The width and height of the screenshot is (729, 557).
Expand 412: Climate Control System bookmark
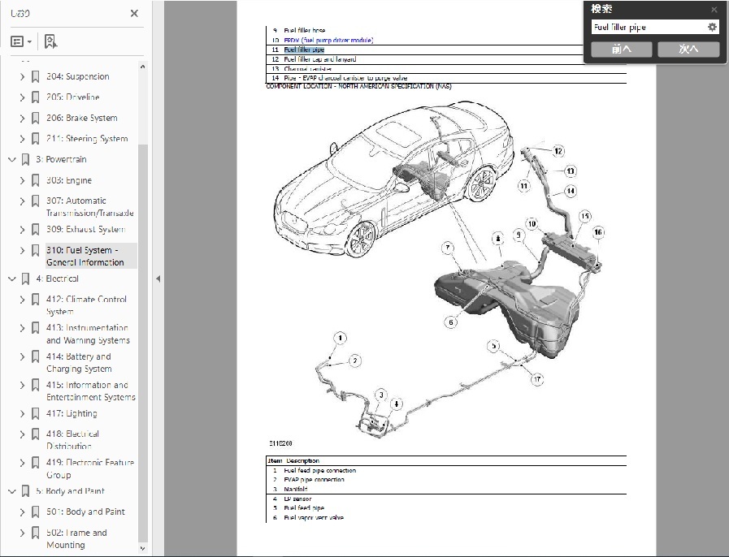pyautogui.click(x=22, y=300)
